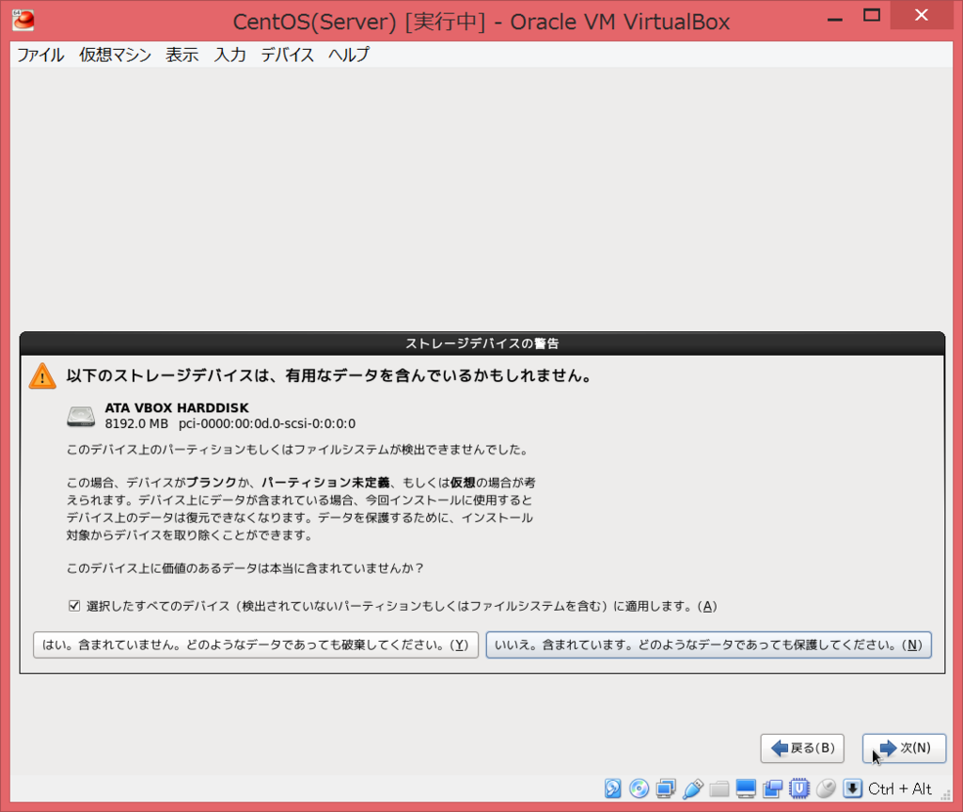Open the 表示 menu
Image resolution: width=963 pixels, height=812 pixels.
tap(182, 55)
